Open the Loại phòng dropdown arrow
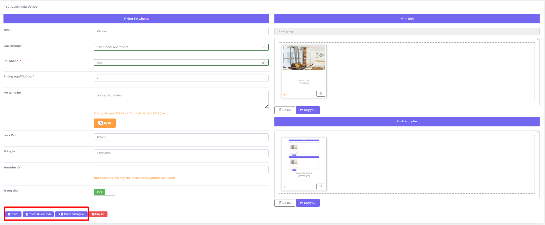545x225 pixels. pyautogui.click(x=267, y=47)
